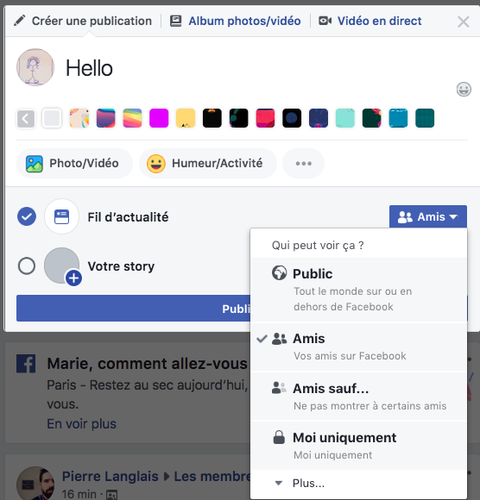Open more post options ellipsis button
This screenshot has height=500, width=480.
coord(303,164)
